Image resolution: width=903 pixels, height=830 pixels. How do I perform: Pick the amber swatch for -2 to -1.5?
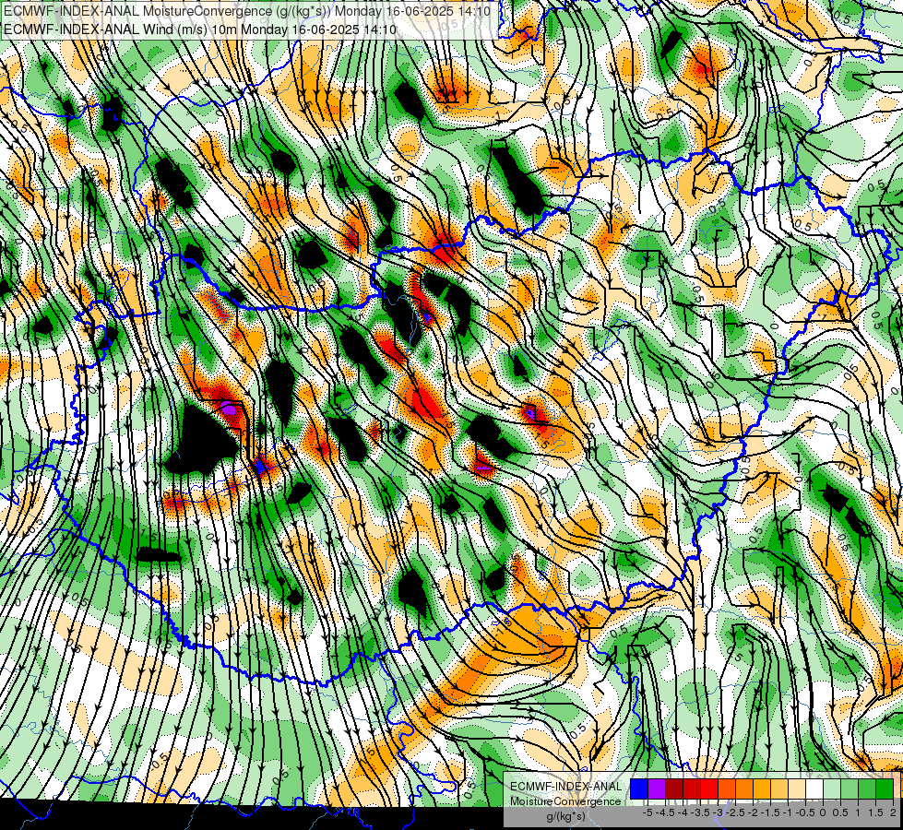coord(762,788)
